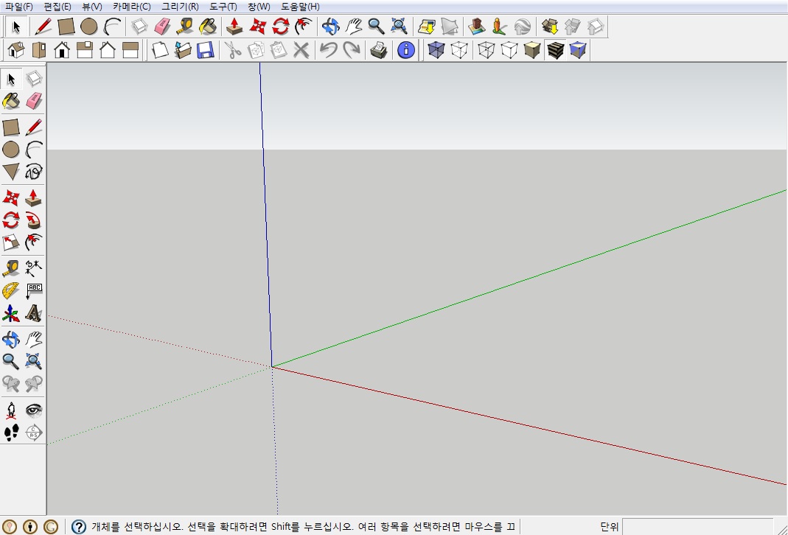Select the Section Plane tool

[x=34, y=432]
